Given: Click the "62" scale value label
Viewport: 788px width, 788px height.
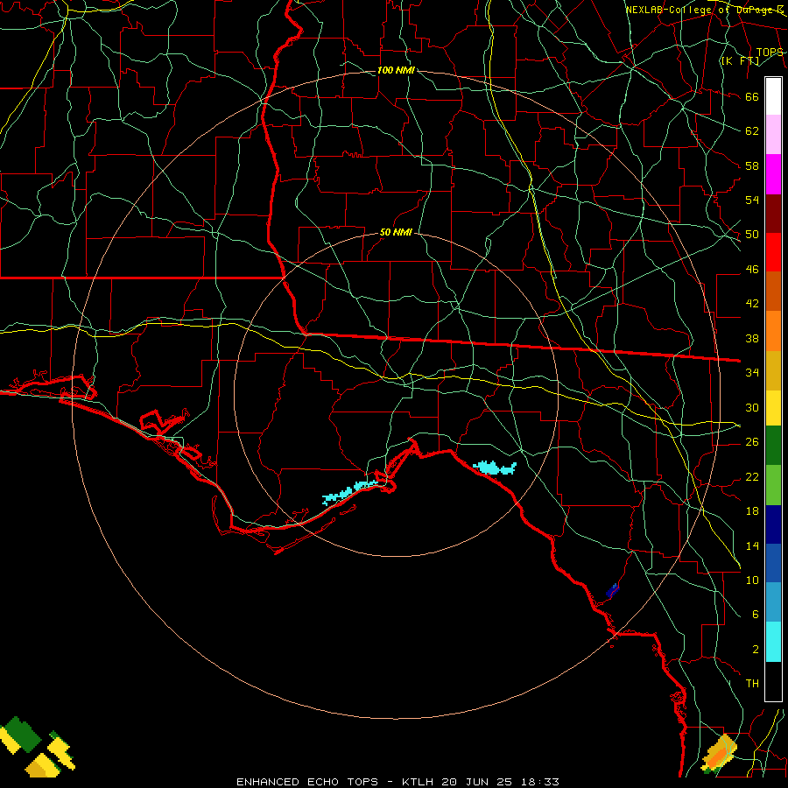Looking at the screenshot, I should click(x=752, y=131).
